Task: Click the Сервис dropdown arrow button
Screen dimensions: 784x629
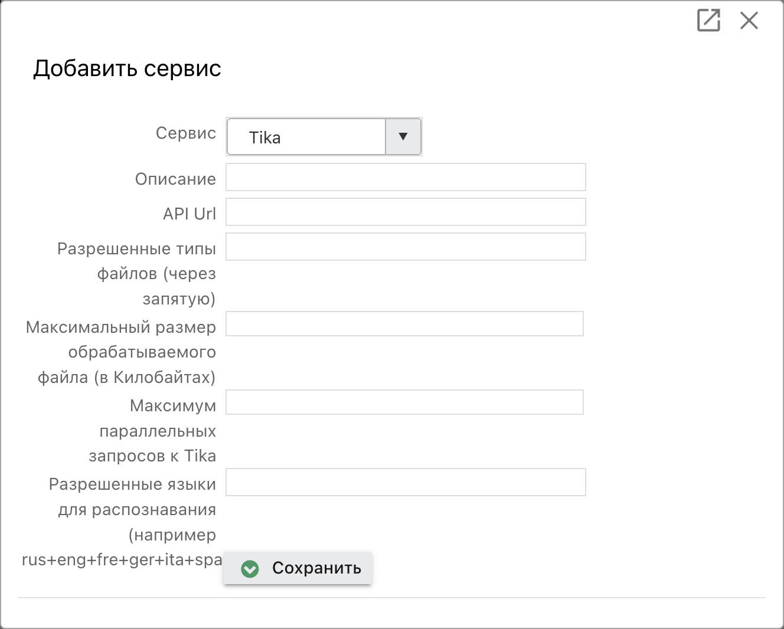Action: pyautogui.click(x=403, y=137)
